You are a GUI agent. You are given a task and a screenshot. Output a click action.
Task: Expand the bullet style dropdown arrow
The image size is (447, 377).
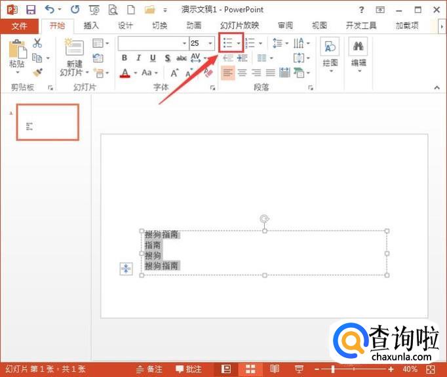point(239,43)
